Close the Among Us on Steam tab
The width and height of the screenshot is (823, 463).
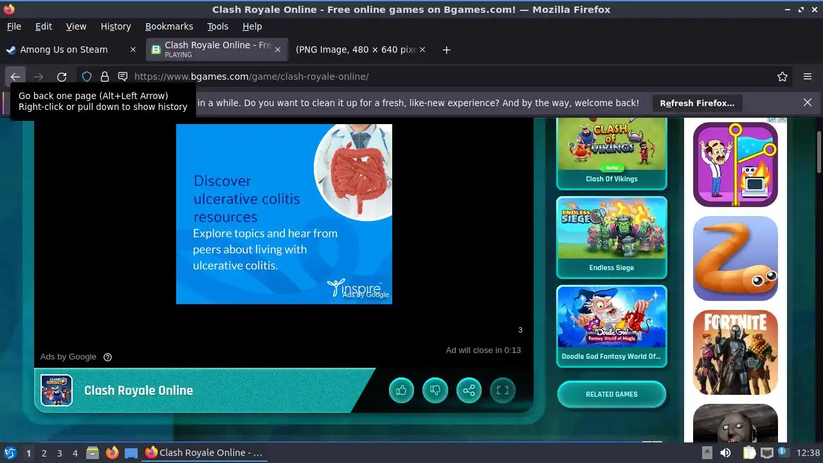pos(133,50)
